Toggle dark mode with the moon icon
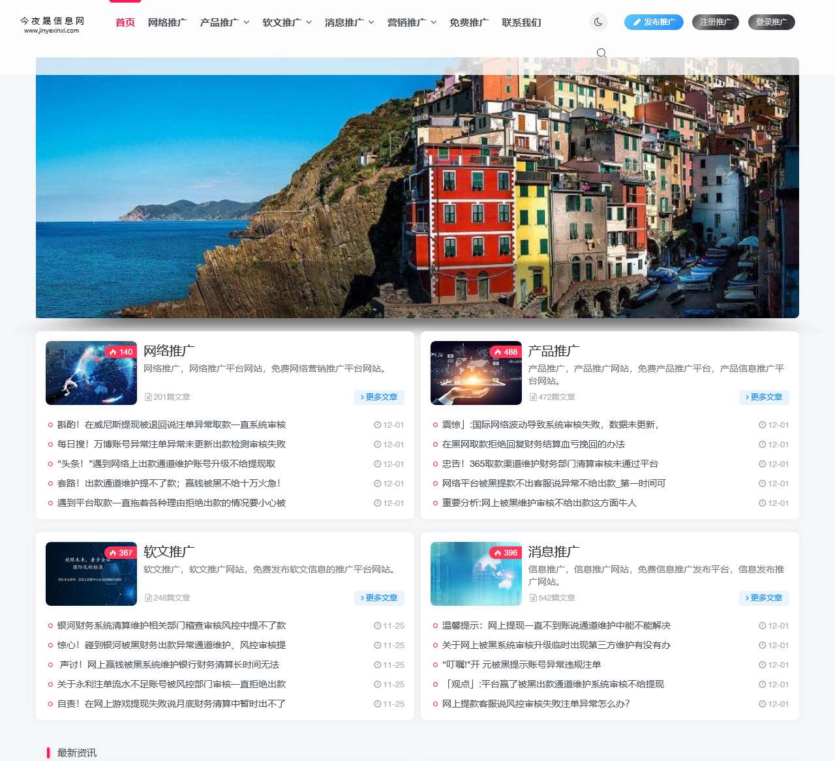835x761 pixels. (598, 22)
